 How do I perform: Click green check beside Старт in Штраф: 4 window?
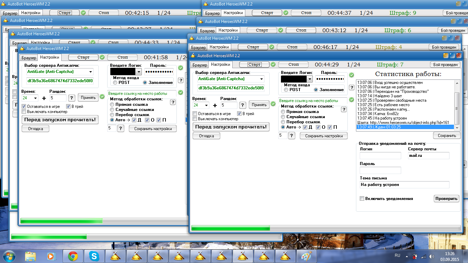[272, 47]
